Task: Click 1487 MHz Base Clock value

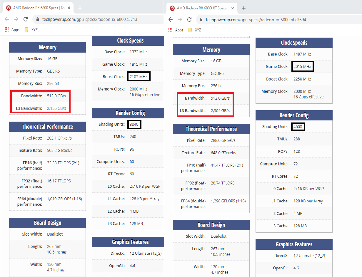Action: (302, 54)
